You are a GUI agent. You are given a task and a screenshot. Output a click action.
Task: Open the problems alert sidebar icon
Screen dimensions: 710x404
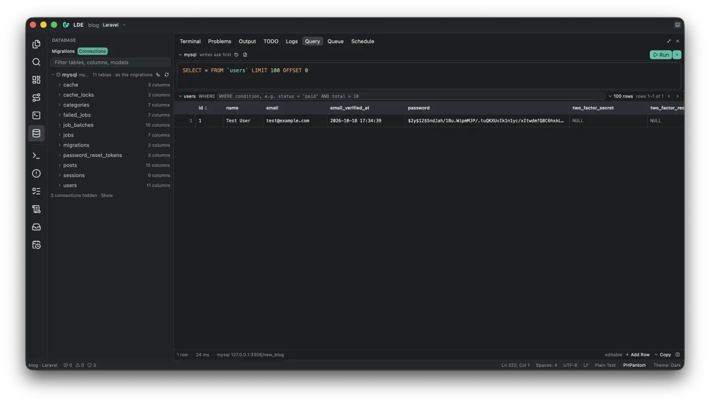pyautogui.click(x=36, y=173)
